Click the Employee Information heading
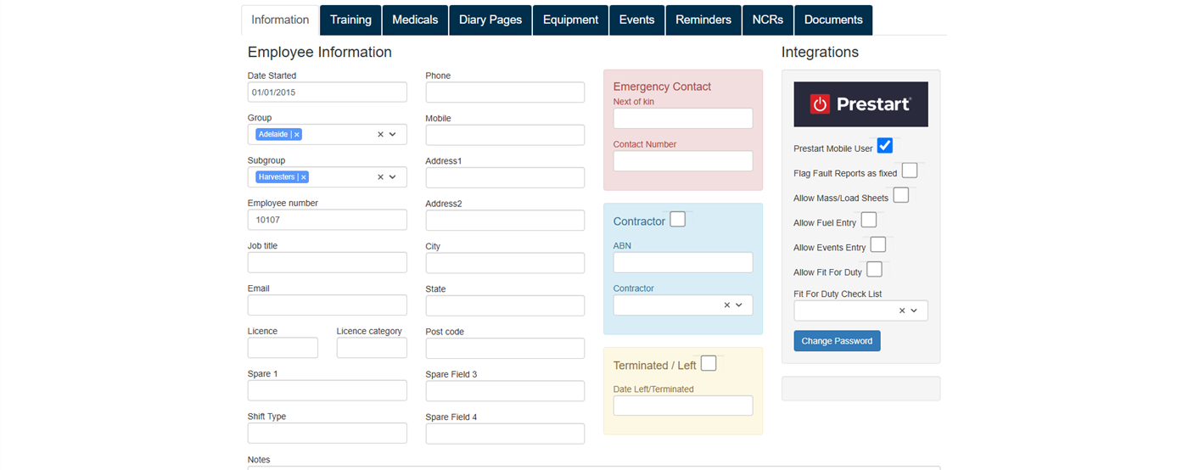The image size is (1188, 470). pos(320,52)
